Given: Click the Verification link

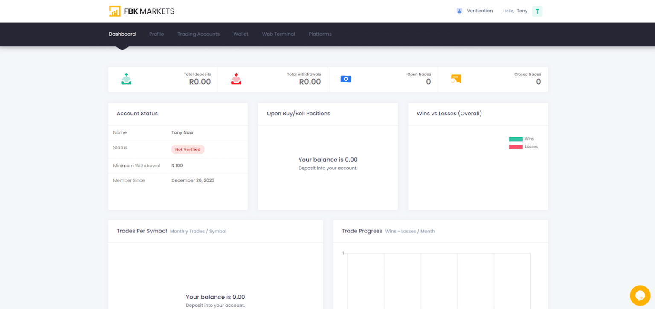Looking at the screenshot, I should coord(480,11).
